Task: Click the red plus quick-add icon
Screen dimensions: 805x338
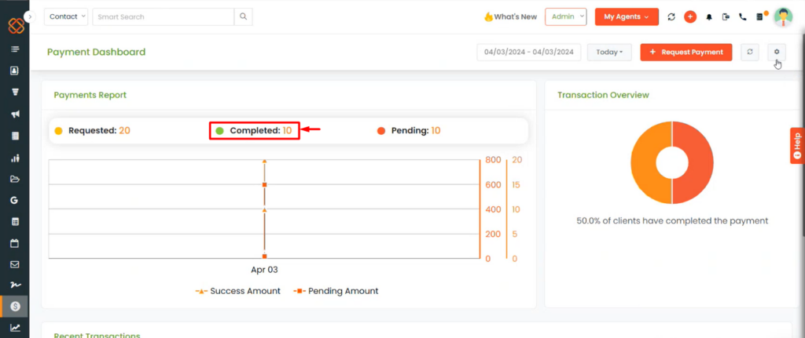Action: point(690,17)
